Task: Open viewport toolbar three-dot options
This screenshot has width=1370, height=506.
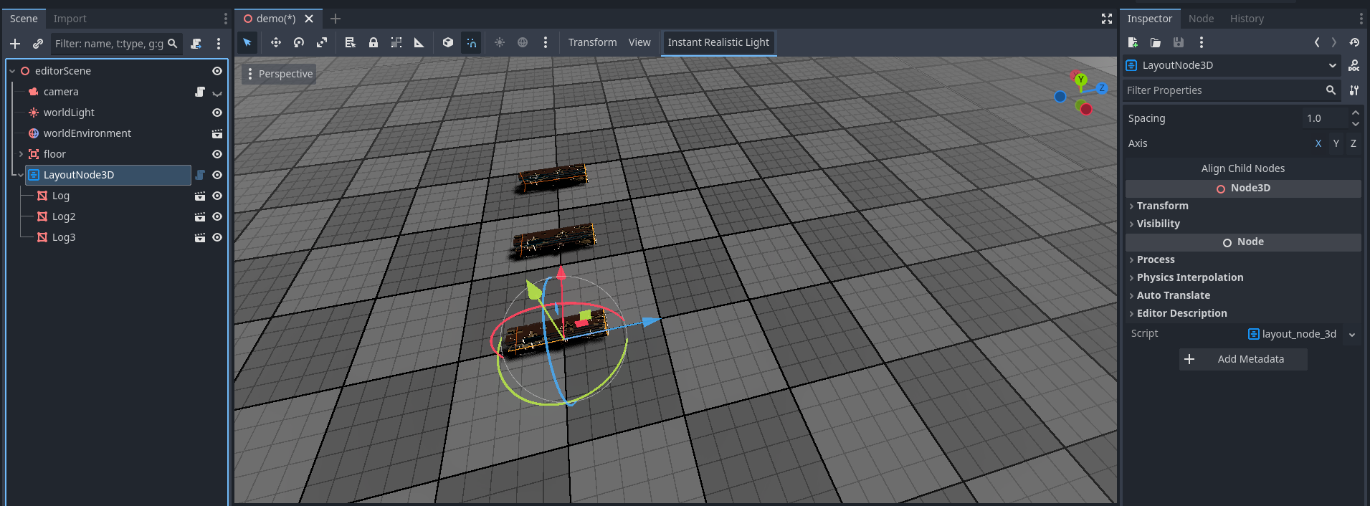Action: [546, 42]
